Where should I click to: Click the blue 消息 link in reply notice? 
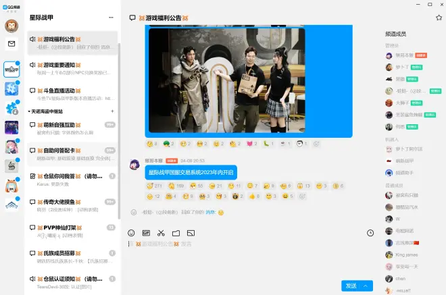210,212
